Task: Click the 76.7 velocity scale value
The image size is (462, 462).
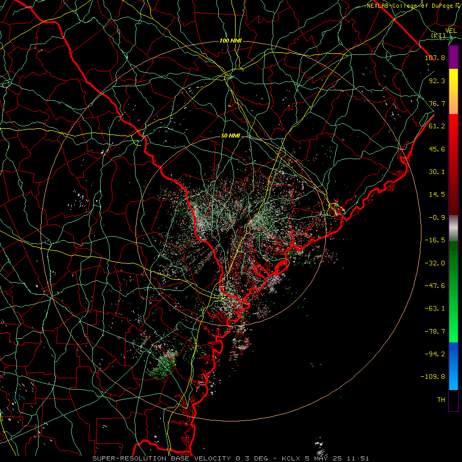Action: [437, 103]
